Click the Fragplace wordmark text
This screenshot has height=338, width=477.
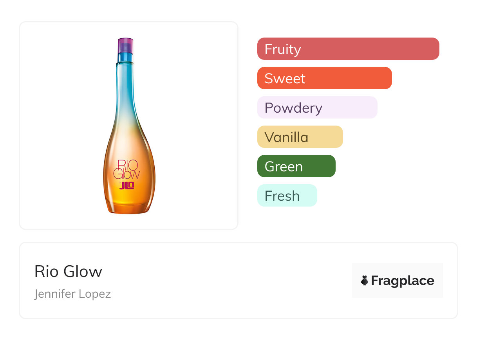coord(403,280)
